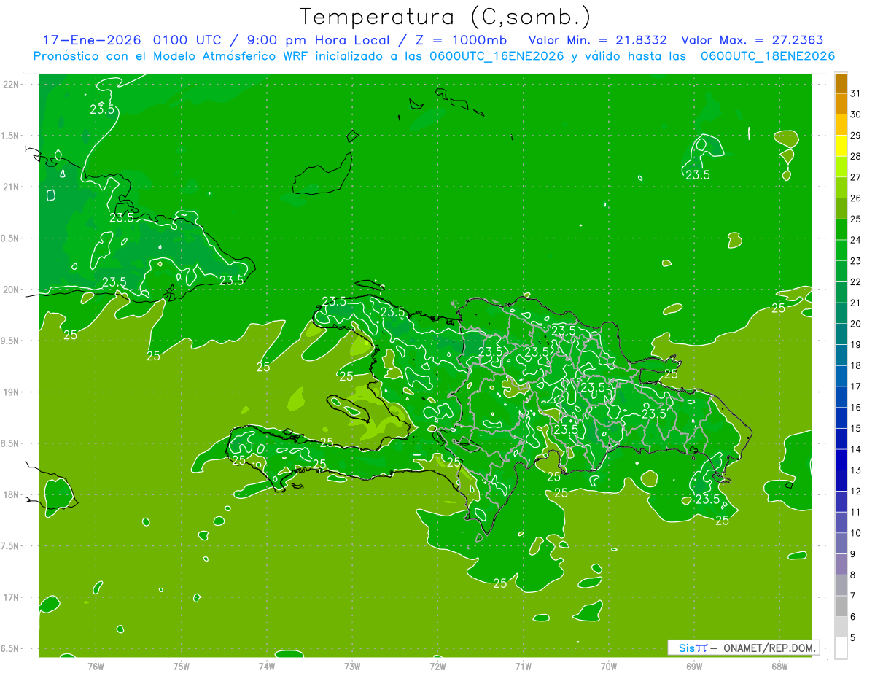Click the colorbar label "8"

tap(853, 575)
